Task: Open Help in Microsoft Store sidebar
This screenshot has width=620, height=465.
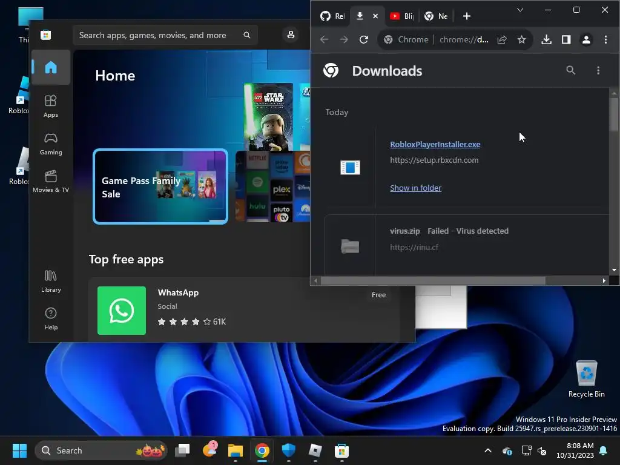Action: pos(51,319)
